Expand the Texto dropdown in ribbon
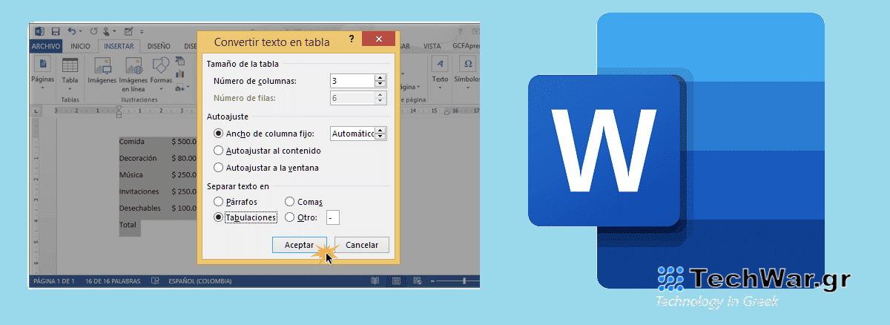Screen dimensions: 890x325 [440, 88]
